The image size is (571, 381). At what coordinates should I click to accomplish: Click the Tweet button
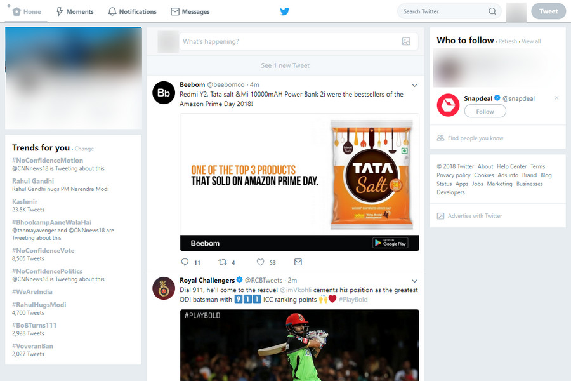548,11
